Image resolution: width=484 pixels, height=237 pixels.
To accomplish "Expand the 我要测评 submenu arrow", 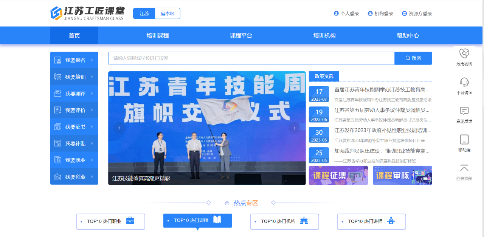I will point(92,93).
